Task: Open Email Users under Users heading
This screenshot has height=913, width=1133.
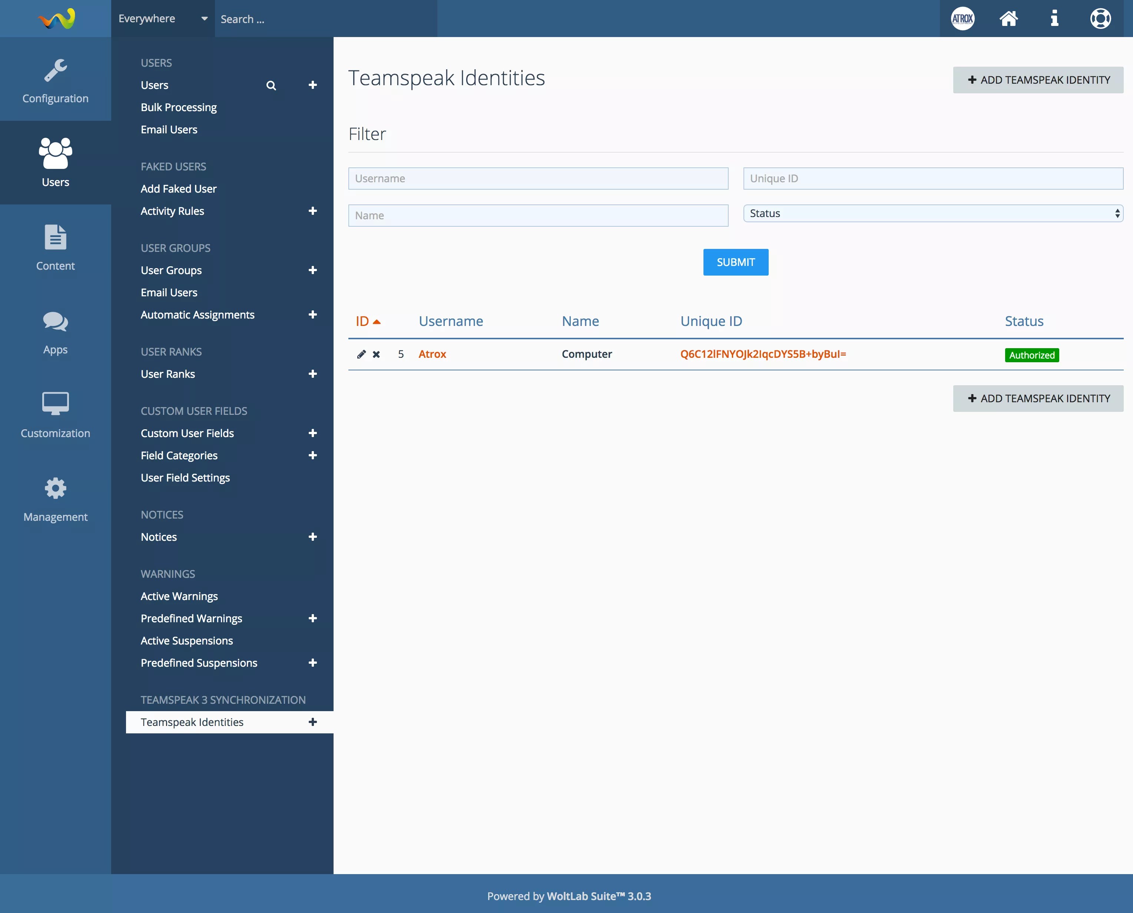Action: coord(169,129)
